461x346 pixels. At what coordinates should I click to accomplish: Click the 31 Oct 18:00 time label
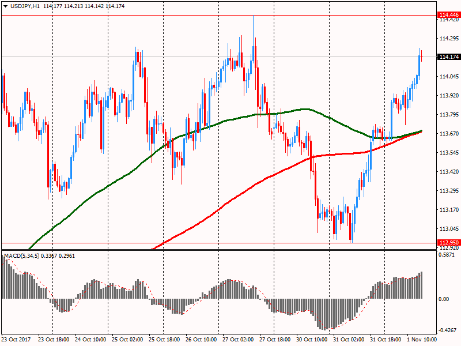(x=386, y=340)
